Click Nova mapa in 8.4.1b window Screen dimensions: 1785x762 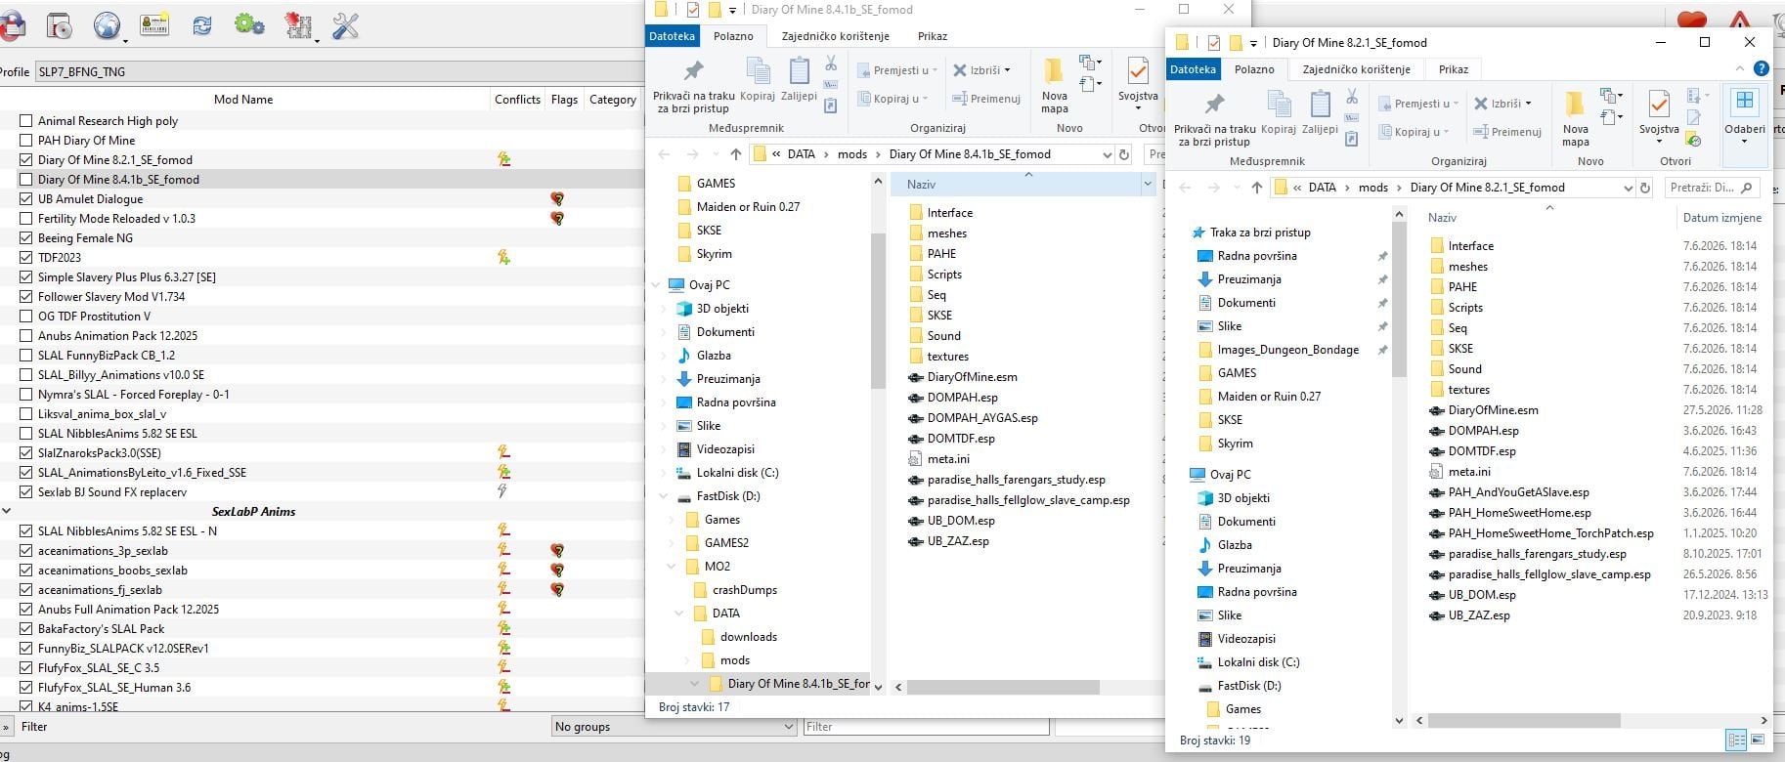point(1054,85)
